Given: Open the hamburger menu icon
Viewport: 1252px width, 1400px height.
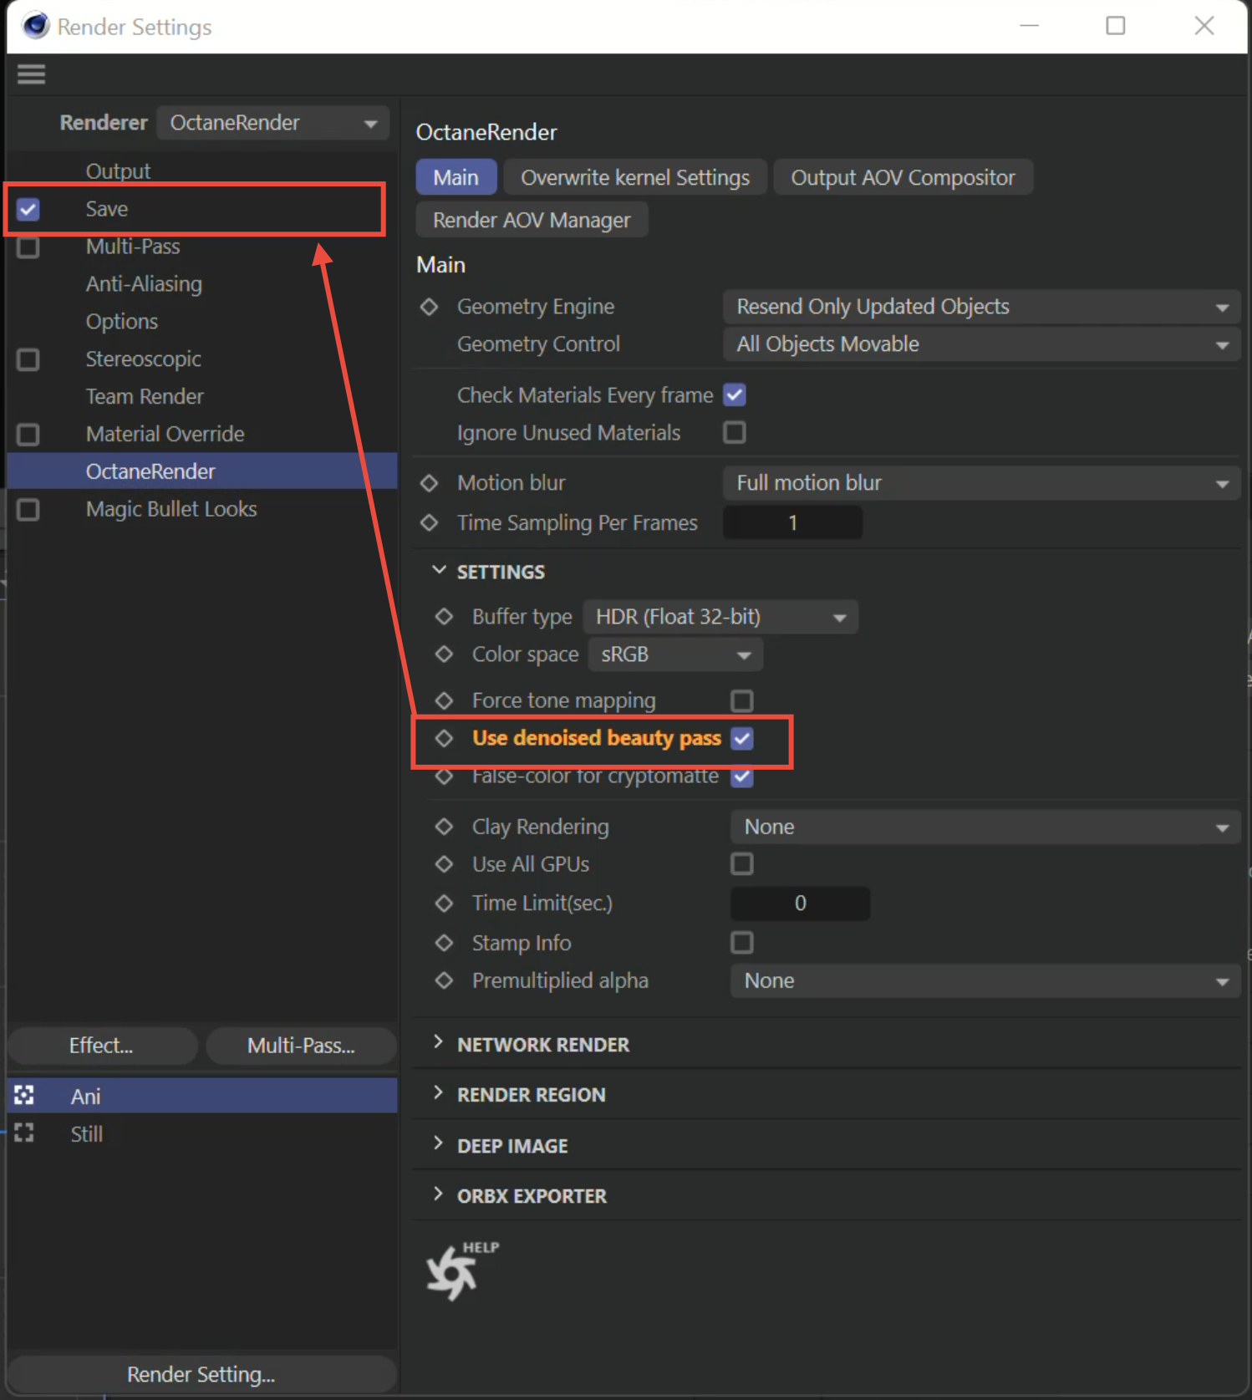Looking at the screenshot, I should coord(31,74).
